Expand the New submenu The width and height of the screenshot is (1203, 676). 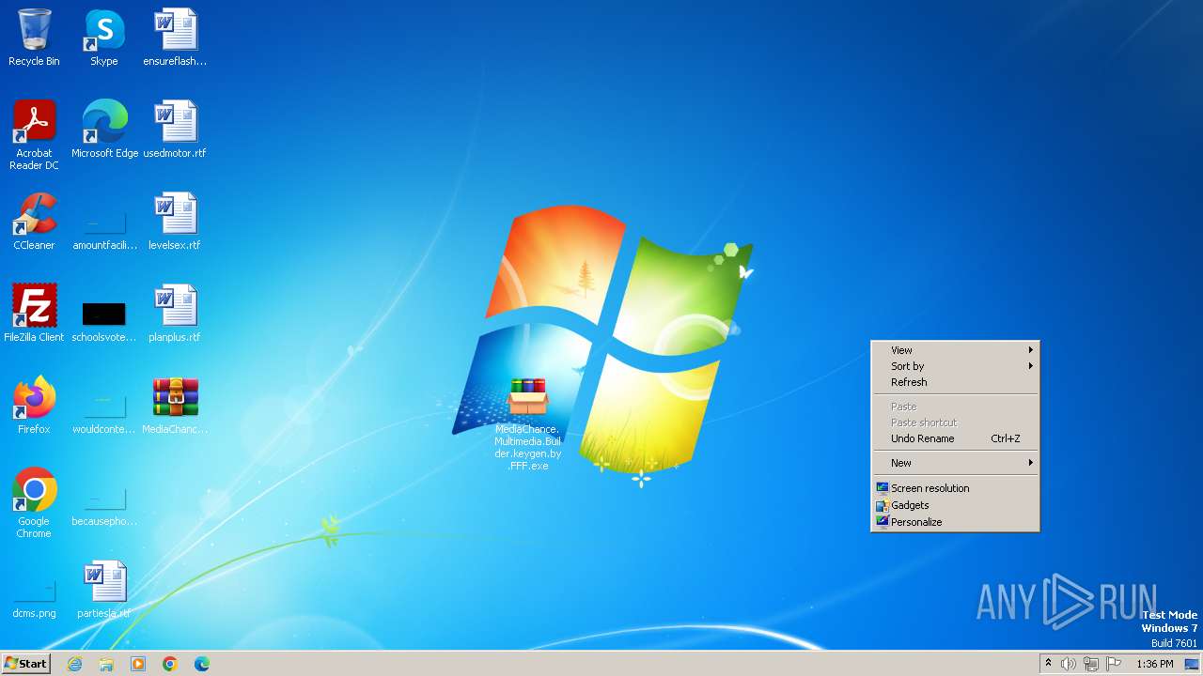(955, 463)
